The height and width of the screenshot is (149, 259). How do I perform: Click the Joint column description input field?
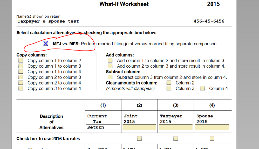[x=139, y=127]
